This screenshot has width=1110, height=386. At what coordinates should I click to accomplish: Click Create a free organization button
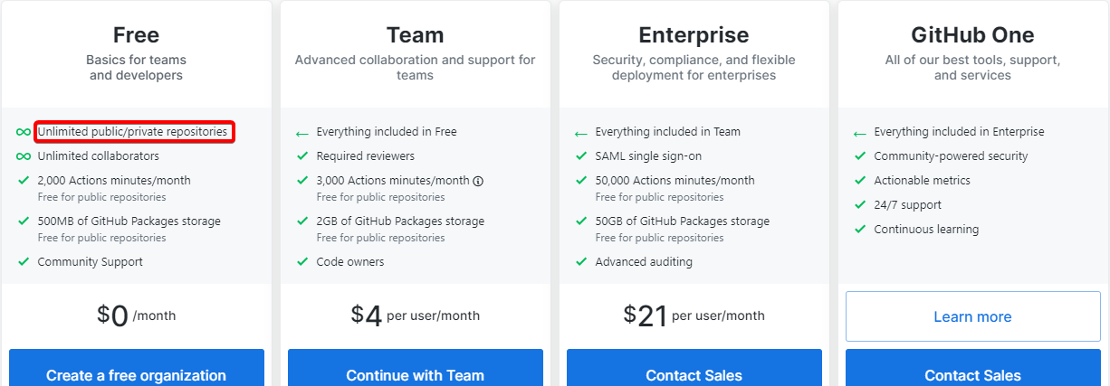137,368
